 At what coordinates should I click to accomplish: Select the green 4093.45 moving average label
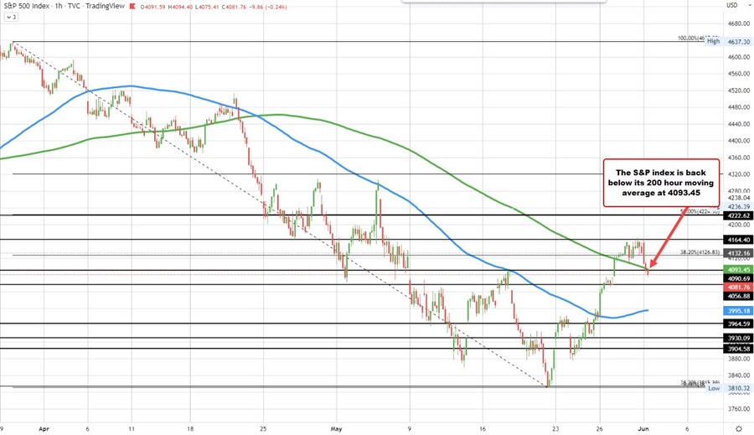click(737, 269)
